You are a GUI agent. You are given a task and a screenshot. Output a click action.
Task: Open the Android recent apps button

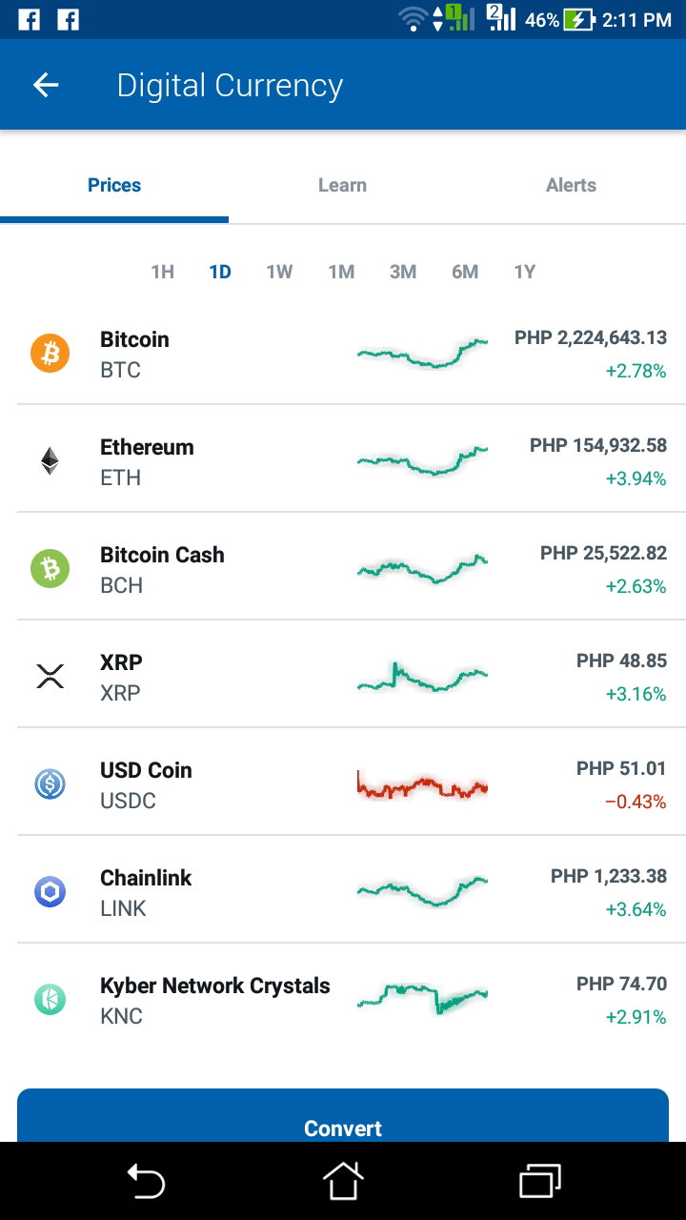pyautogui.click(x=540, y=1181)
